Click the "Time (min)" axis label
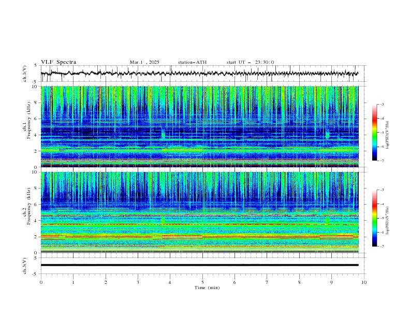Viewport: 410px width, 317px height. tap(207, 287)
